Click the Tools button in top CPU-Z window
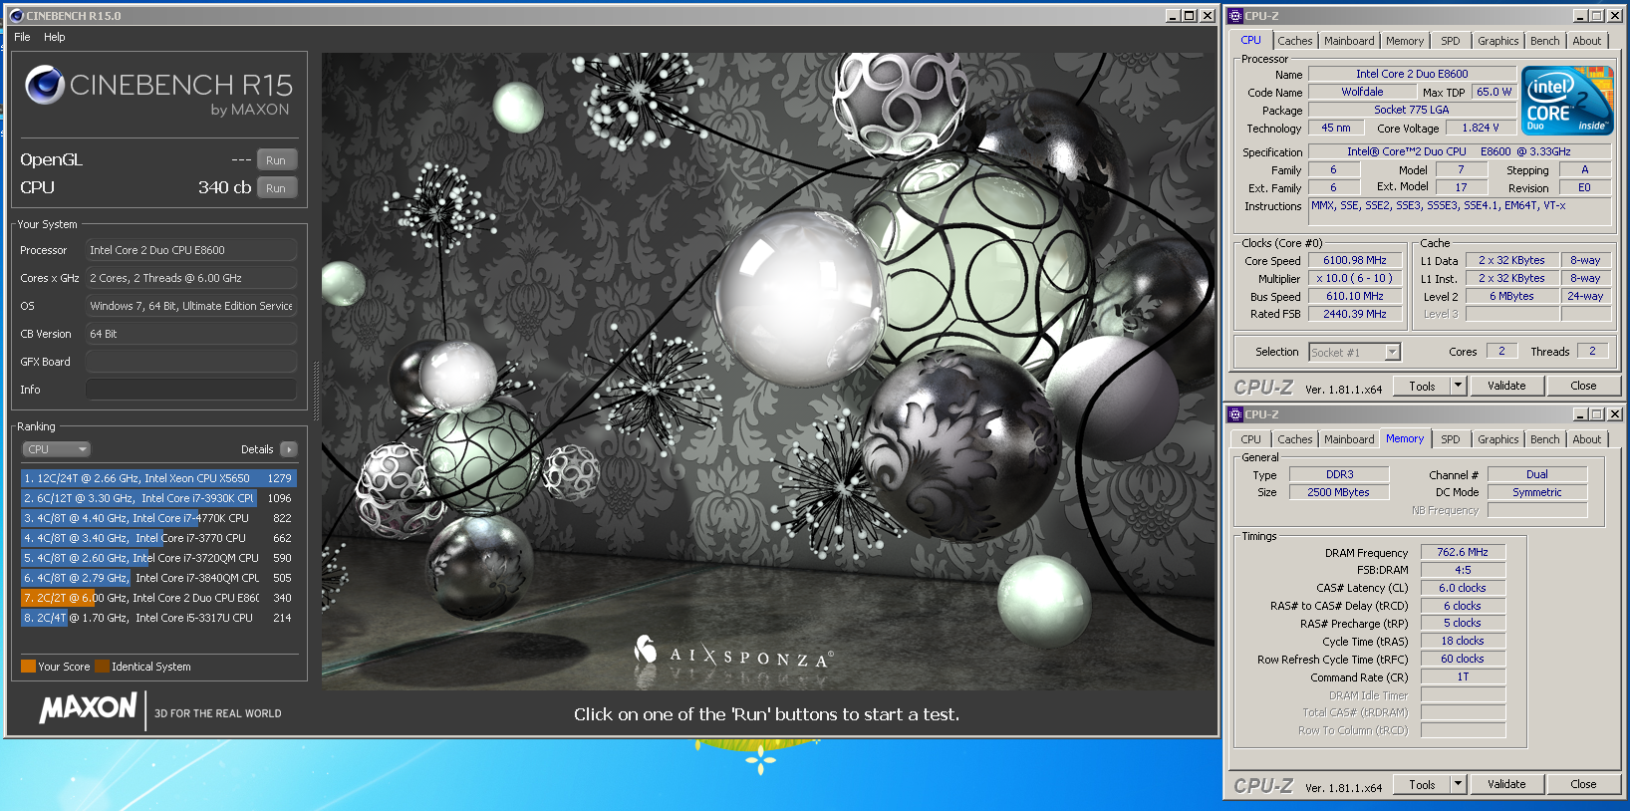 tap(1422, 386)
